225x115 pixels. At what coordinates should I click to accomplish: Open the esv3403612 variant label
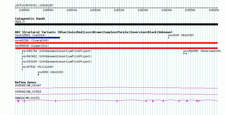[57, 56]
